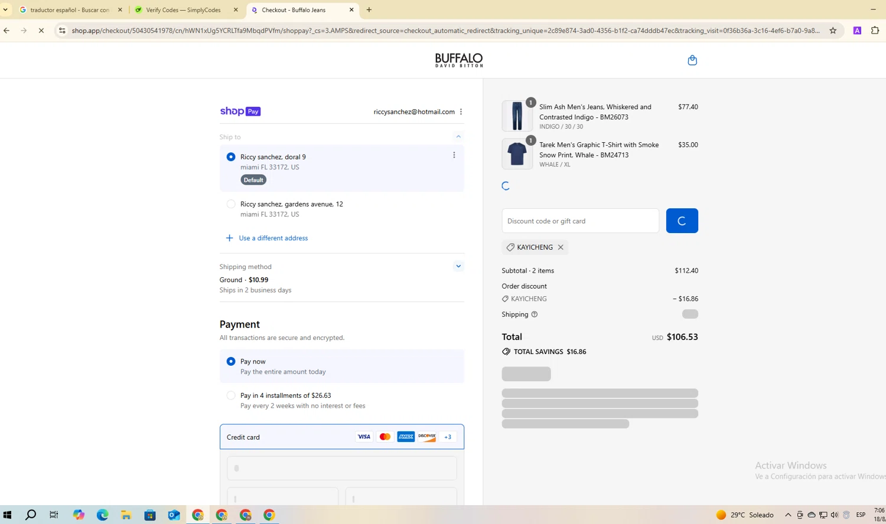886x524 pixels.
Task: Click the Ground · $10.99 shipping text
Action: tap(244, 280)
